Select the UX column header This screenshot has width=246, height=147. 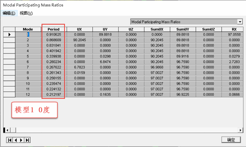[80, 29]
